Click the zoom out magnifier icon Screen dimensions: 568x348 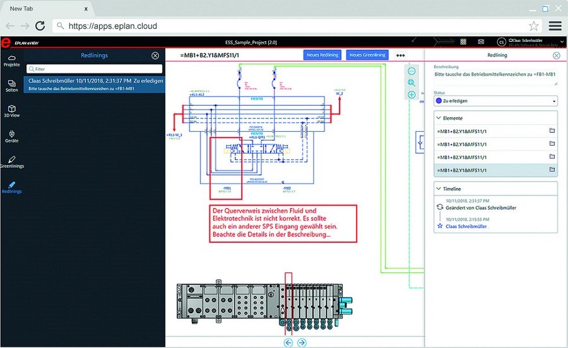pyautogui.click(x=411, y=71)
